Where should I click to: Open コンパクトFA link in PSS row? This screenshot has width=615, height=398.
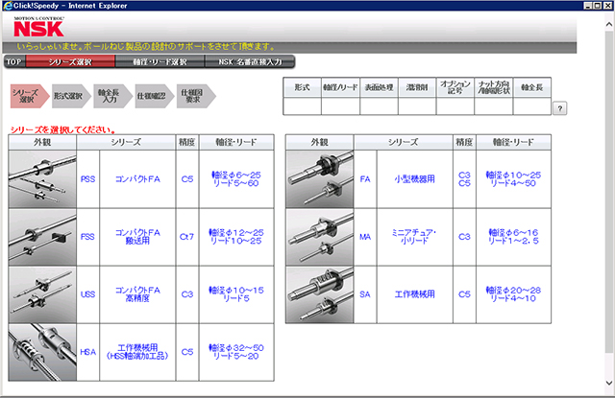coord(137,179)
